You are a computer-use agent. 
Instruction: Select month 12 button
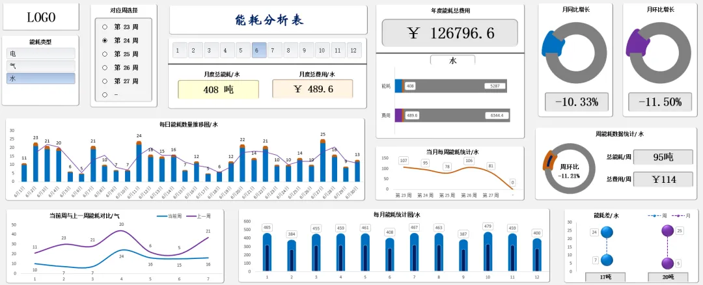[x=354, y=50]
